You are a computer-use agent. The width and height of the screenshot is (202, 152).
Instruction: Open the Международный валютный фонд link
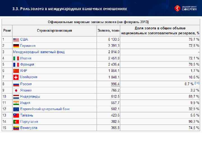tap(39, 52)
